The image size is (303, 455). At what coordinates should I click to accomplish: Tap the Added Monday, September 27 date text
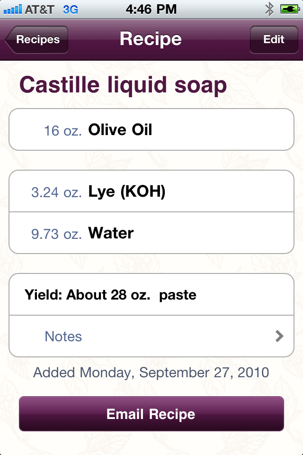tap(151, 372)
